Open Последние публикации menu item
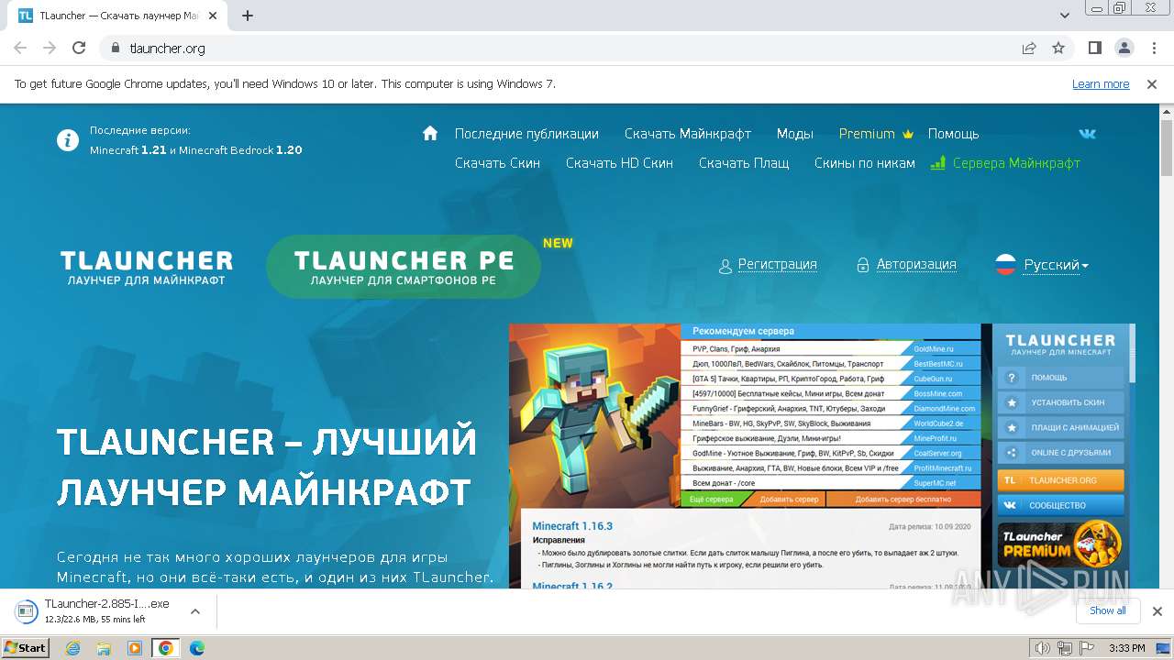The image size is (1174, 660). tap(526, 134)
